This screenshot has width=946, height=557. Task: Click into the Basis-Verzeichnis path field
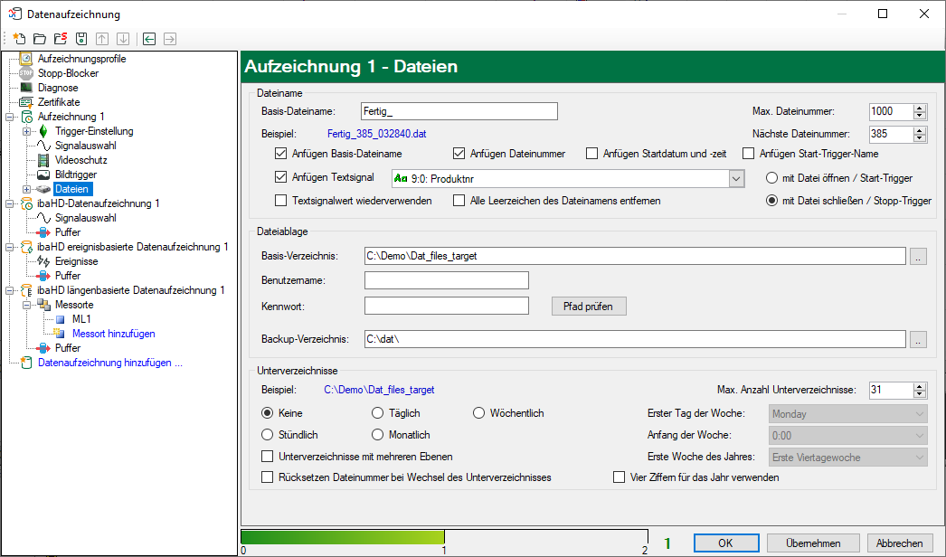[633, 256]
